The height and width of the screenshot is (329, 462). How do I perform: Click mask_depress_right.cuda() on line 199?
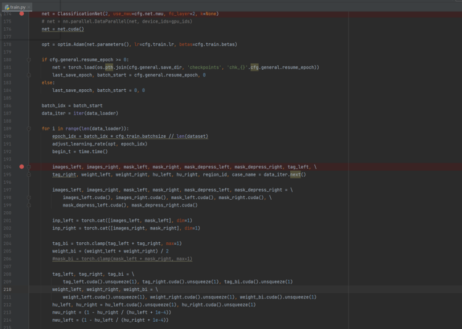point(165,205)
